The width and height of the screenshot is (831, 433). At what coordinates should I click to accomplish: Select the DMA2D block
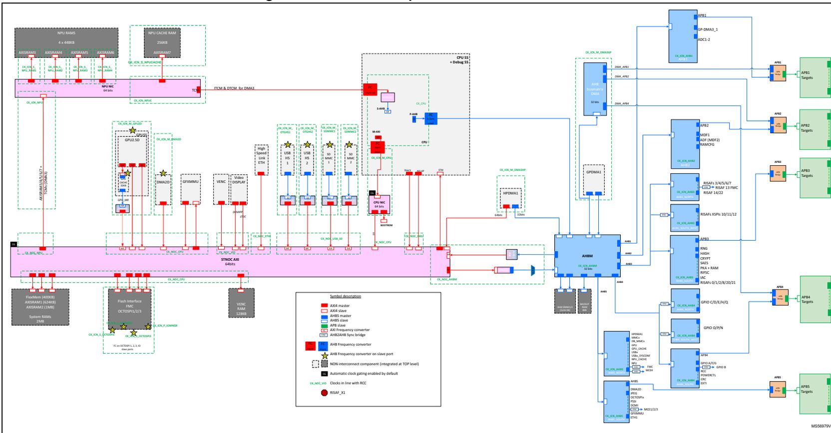(163, 189)
